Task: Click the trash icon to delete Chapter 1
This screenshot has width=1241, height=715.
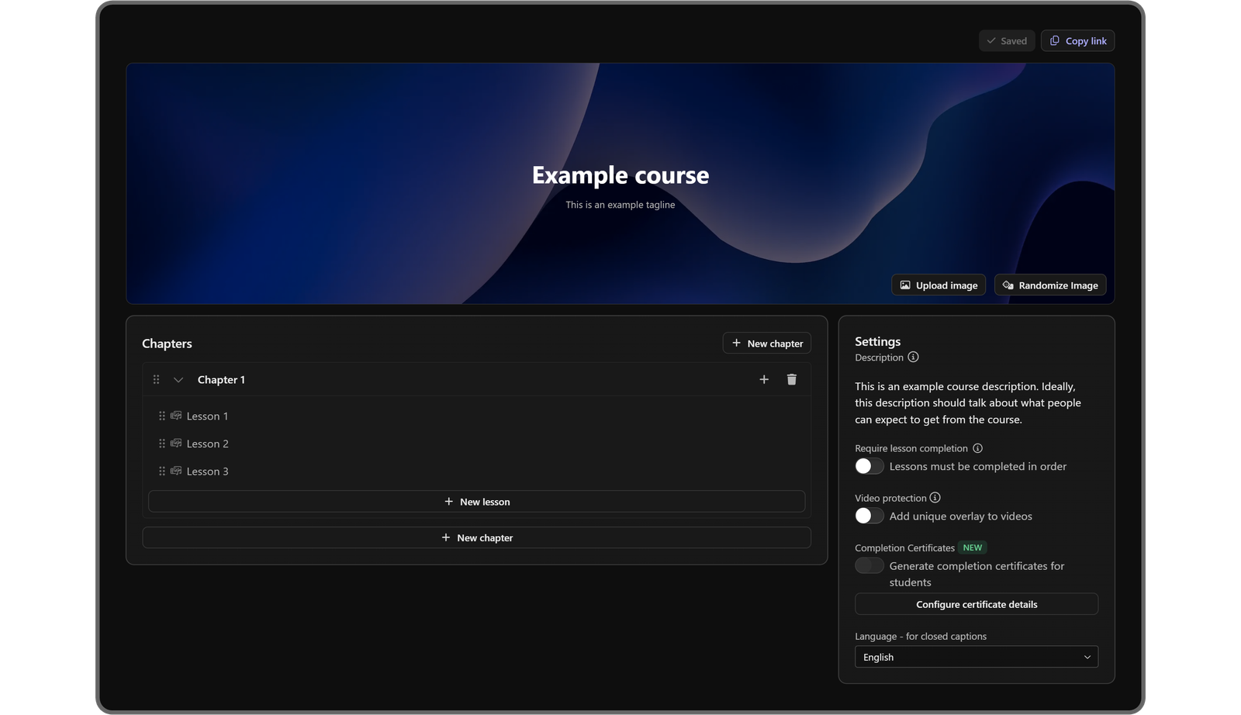Action: pos(791,379)
